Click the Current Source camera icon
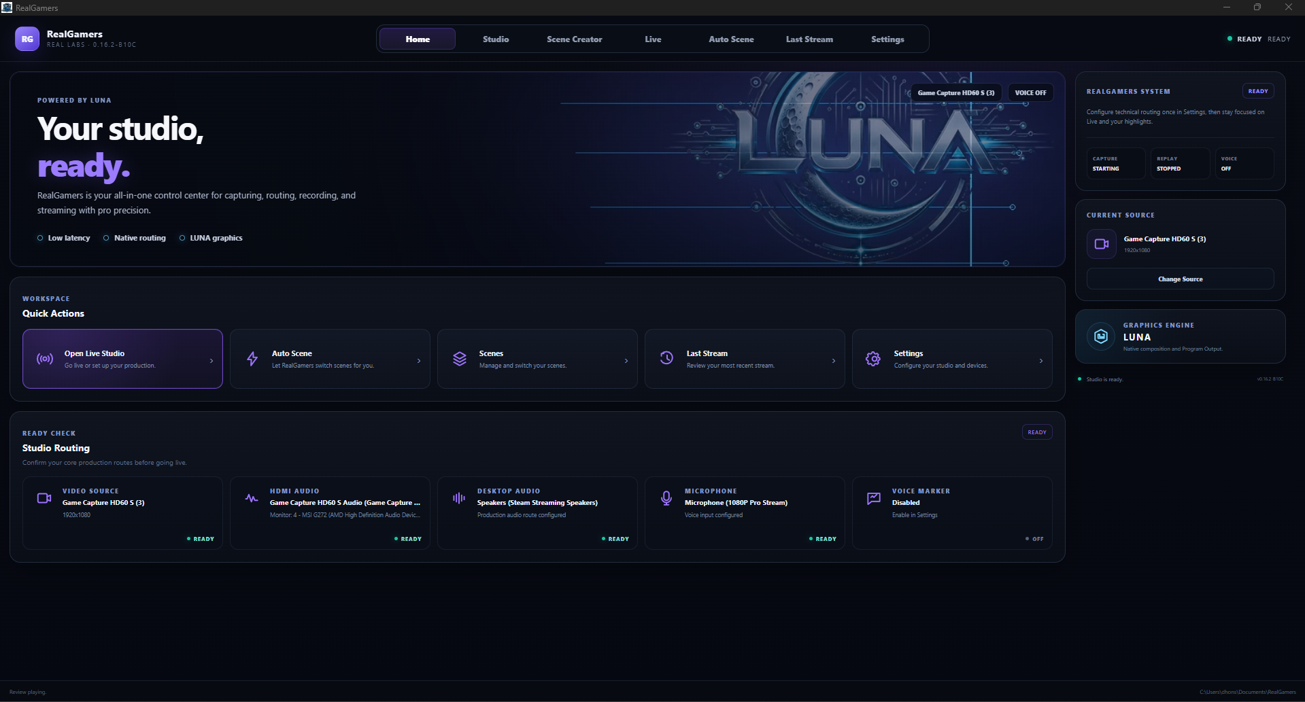The image size is (1305, 702). tap(1102, 244)
